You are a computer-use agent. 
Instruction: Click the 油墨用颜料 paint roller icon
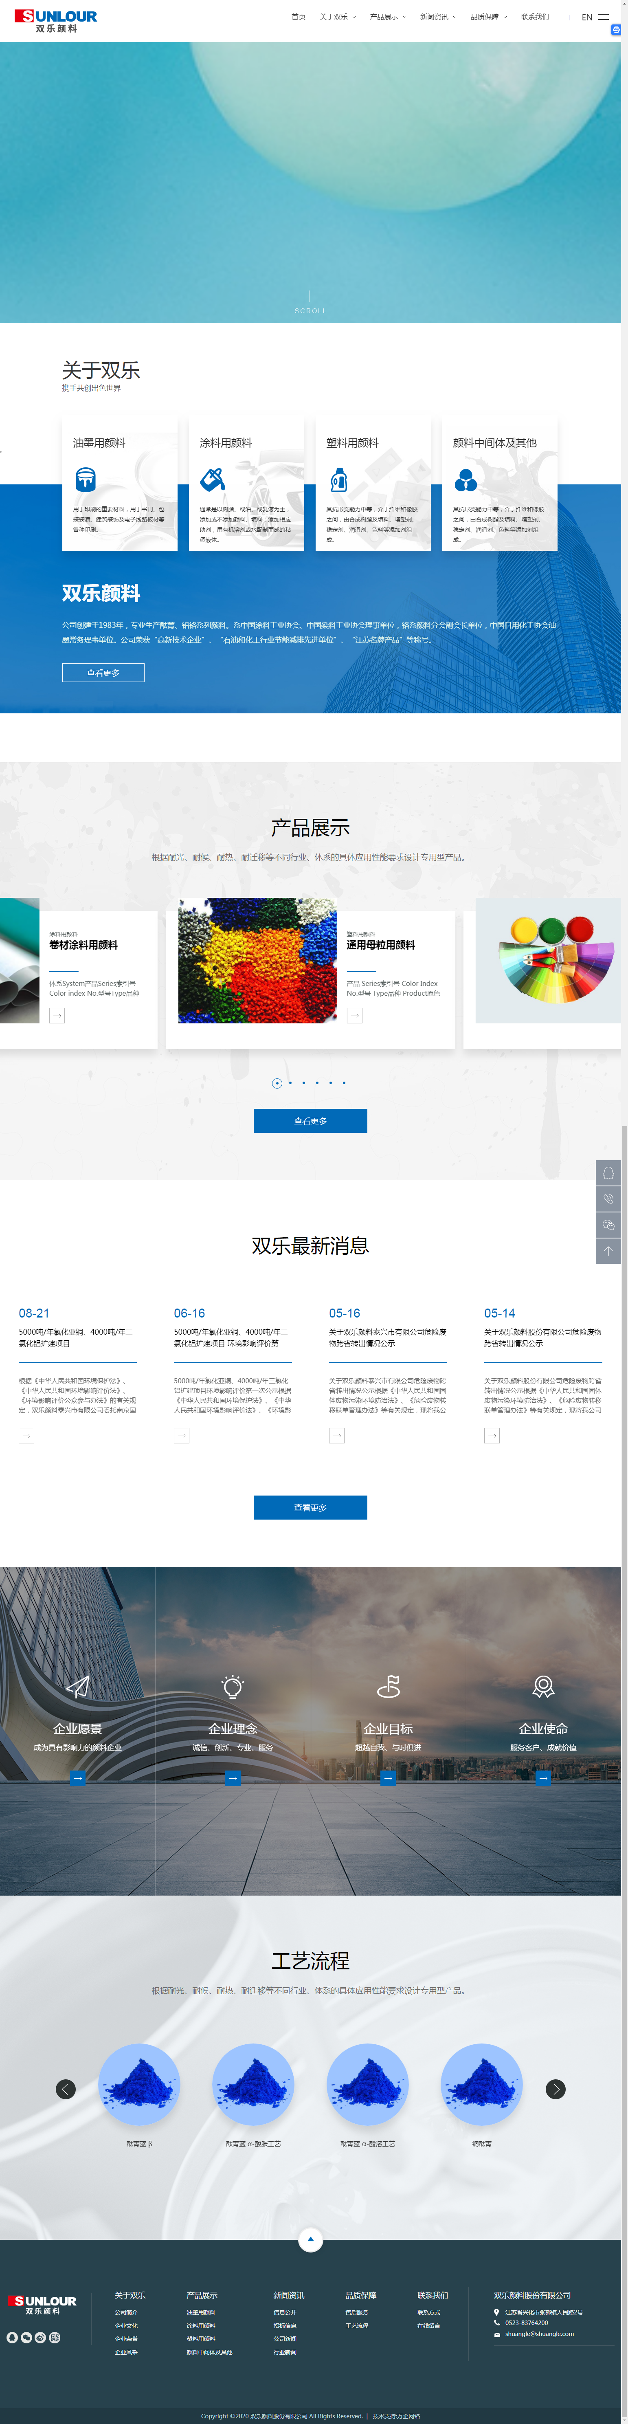tap(86, 480)
